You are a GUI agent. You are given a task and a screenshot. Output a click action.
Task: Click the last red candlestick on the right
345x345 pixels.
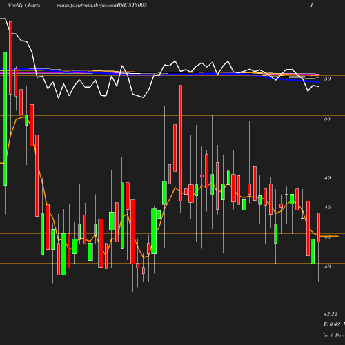click(x=319, y=228)
